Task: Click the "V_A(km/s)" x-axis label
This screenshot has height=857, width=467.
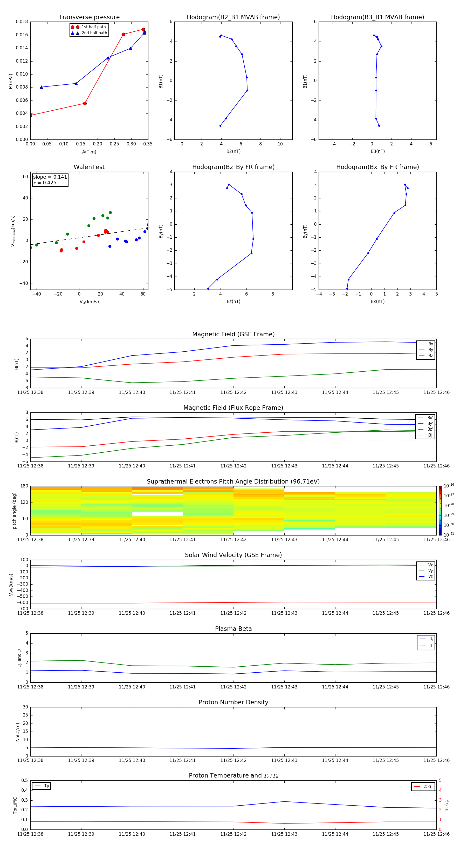Action: tap(89, 302)
